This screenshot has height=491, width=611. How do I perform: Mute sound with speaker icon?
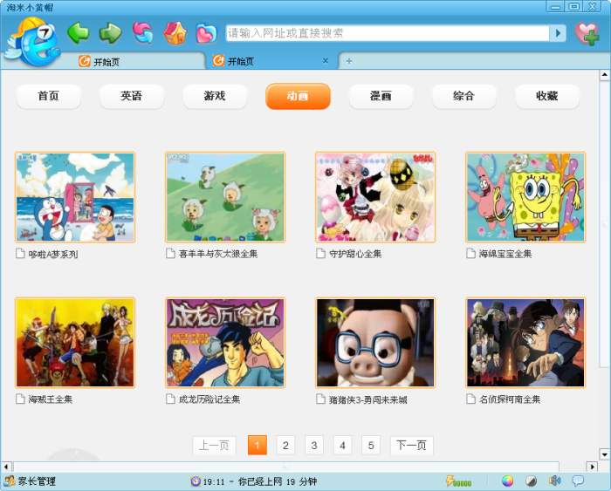tap(554, 481)
